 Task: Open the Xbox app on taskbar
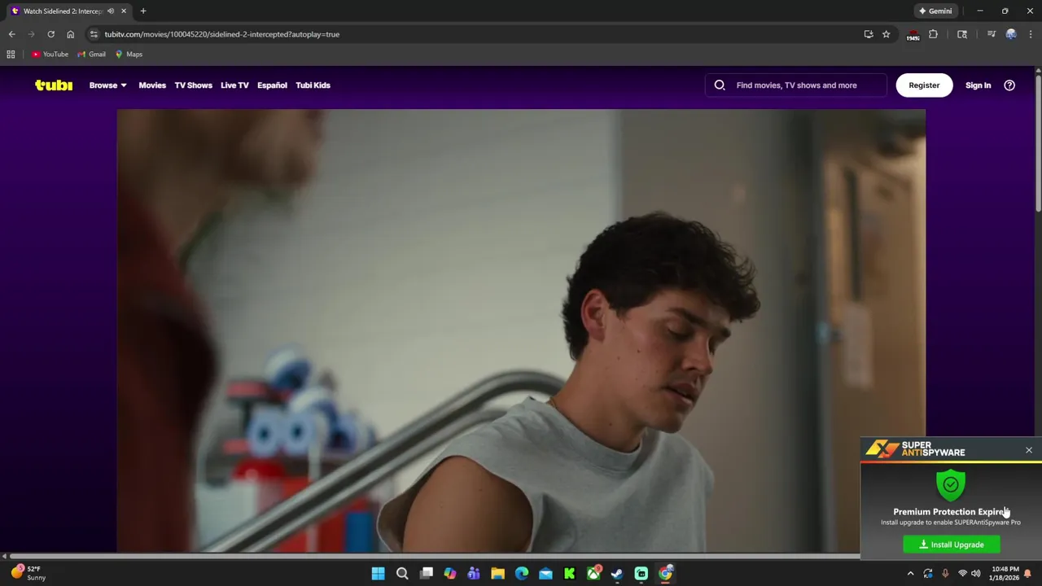(x=593, y=574)
